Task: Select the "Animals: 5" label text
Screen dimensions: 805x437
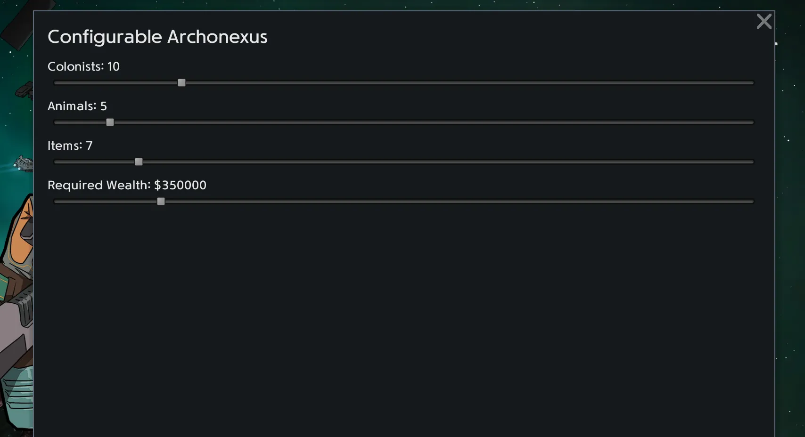Action: 77,106
